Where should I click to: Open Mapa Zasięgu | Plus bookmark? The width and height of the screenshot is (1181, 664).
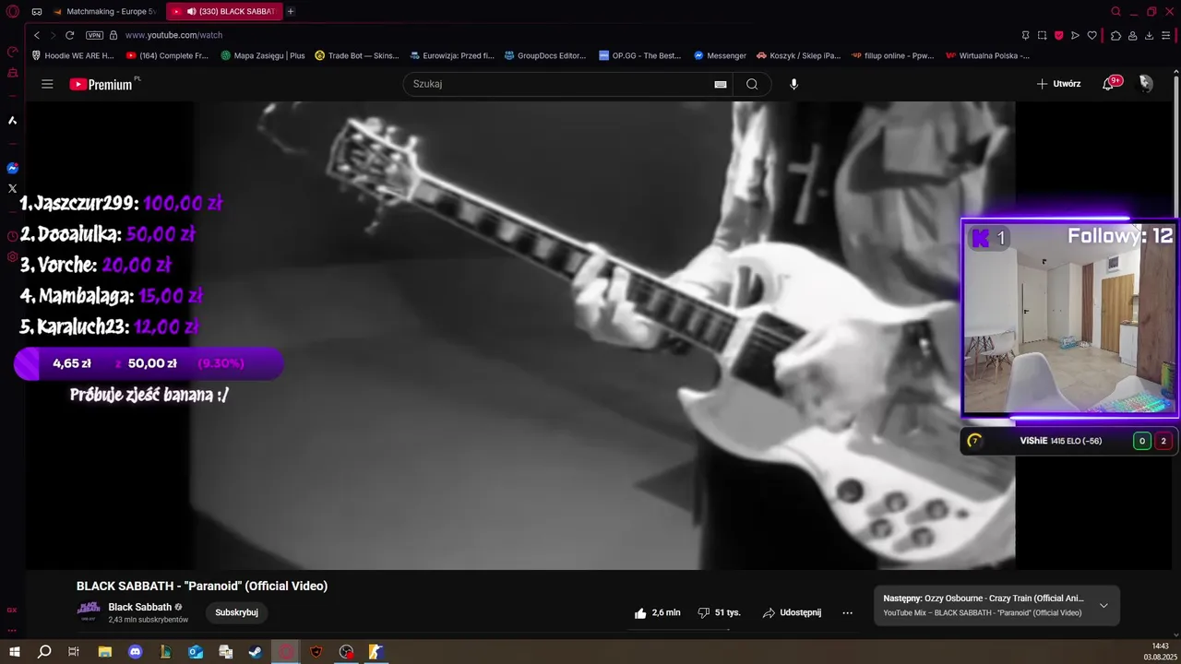click(x=263, y=55)
